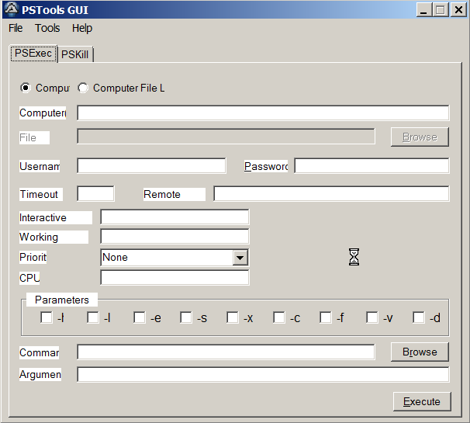The width and height of the screenshot is (470, 423).
Task: Click the Password input field
Action: coord(372,166)
